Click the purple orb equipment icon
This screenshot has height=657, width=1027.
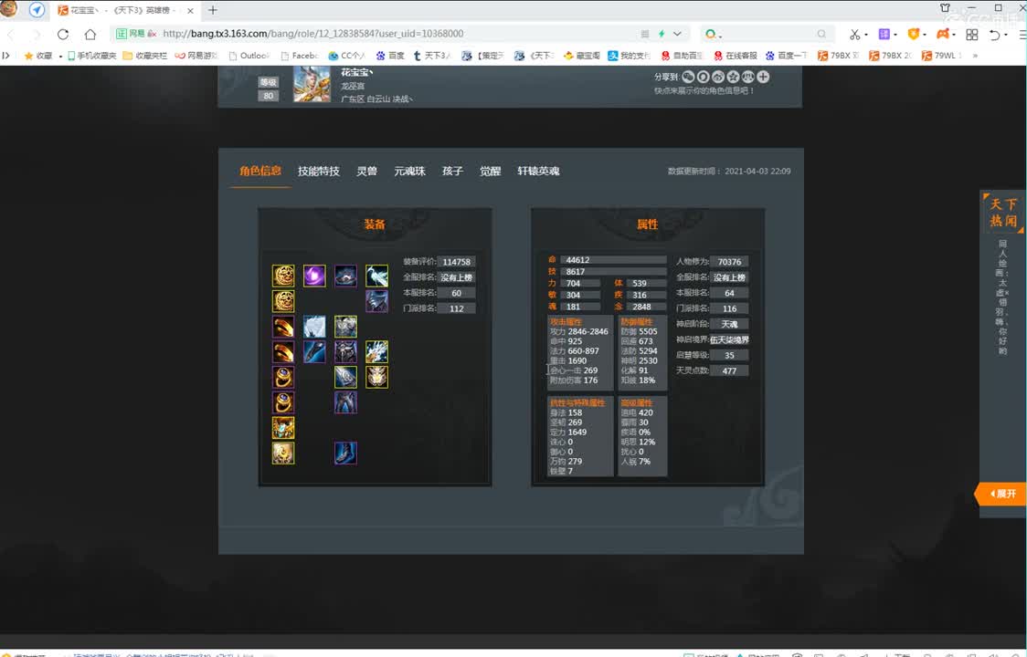(x=314, y=276)
